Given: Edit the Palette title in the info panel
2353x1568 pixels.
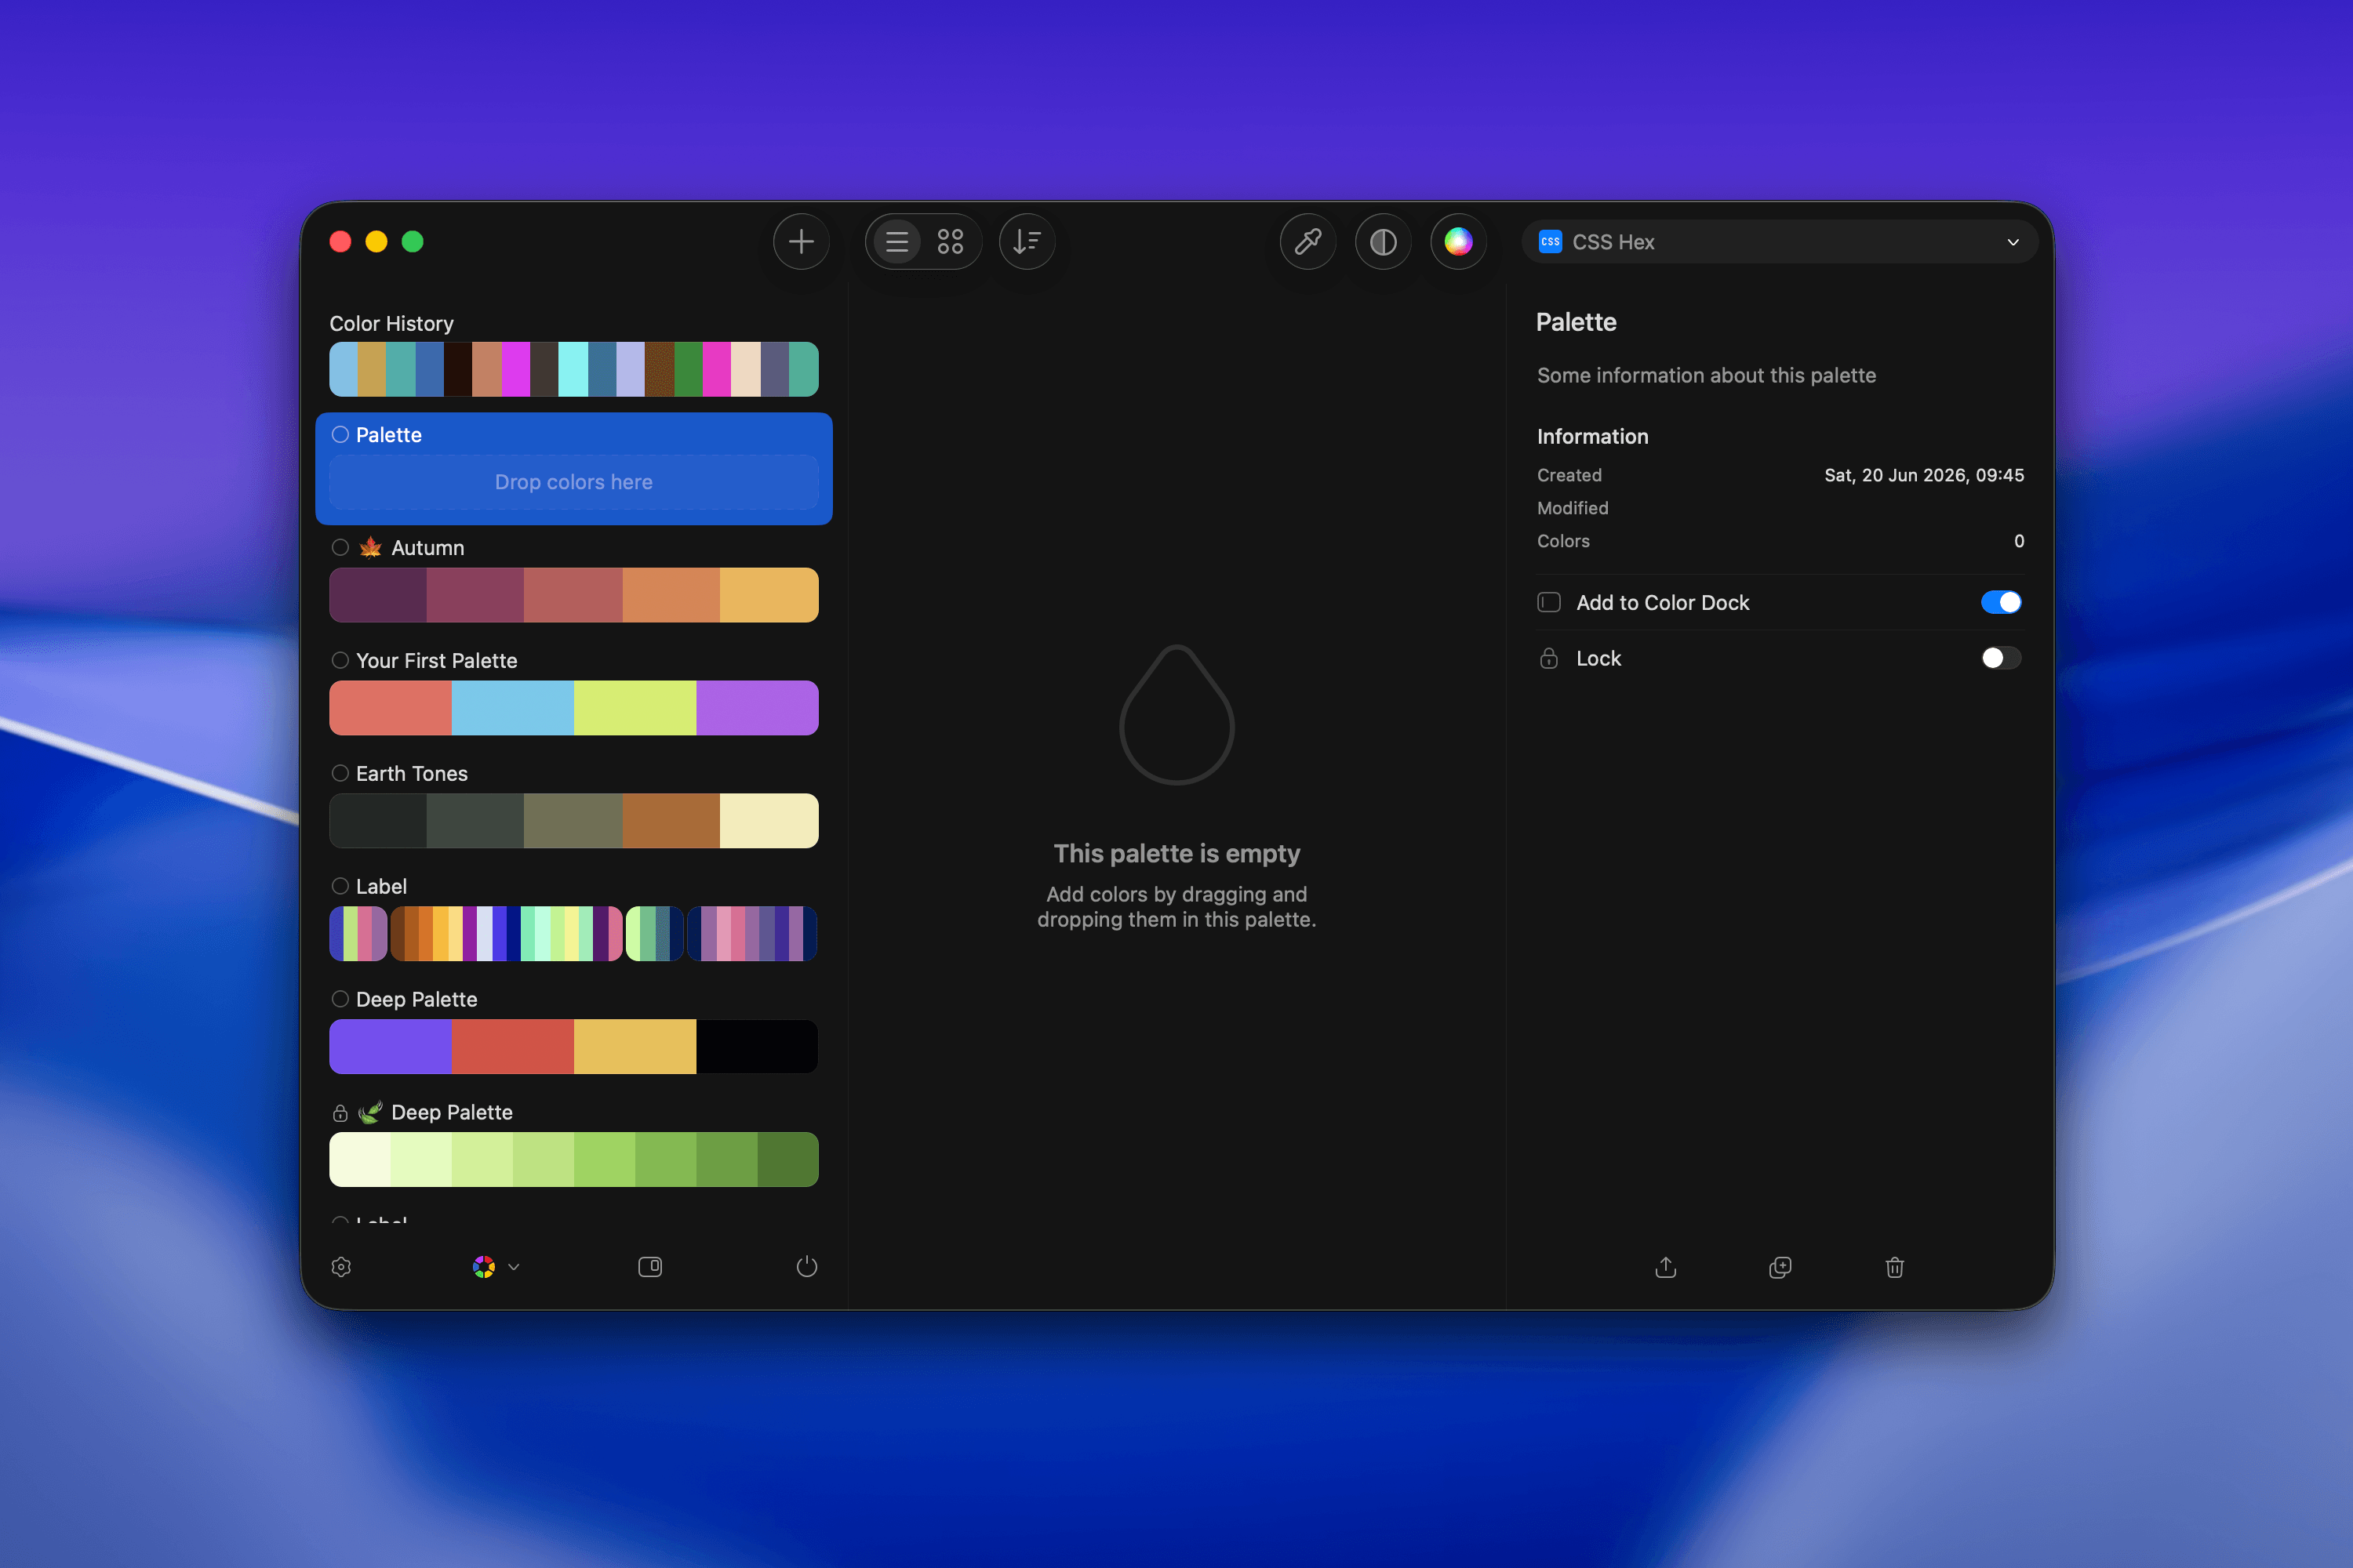Looking at the screenshot, I should click(x=1576, y=322).
